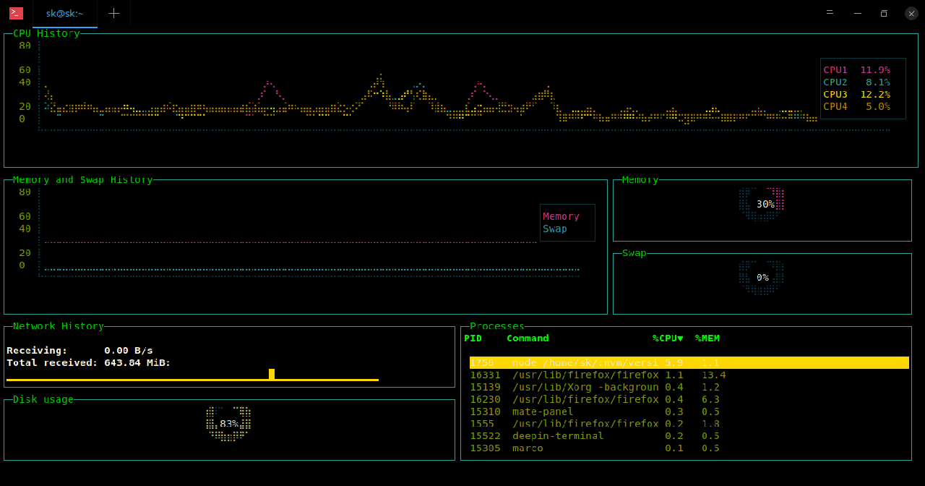Image resolution: width=925 pixels, height=486 pixels.
Task: Click the Swap usage 0% donut chart
Action: (762, 278)
